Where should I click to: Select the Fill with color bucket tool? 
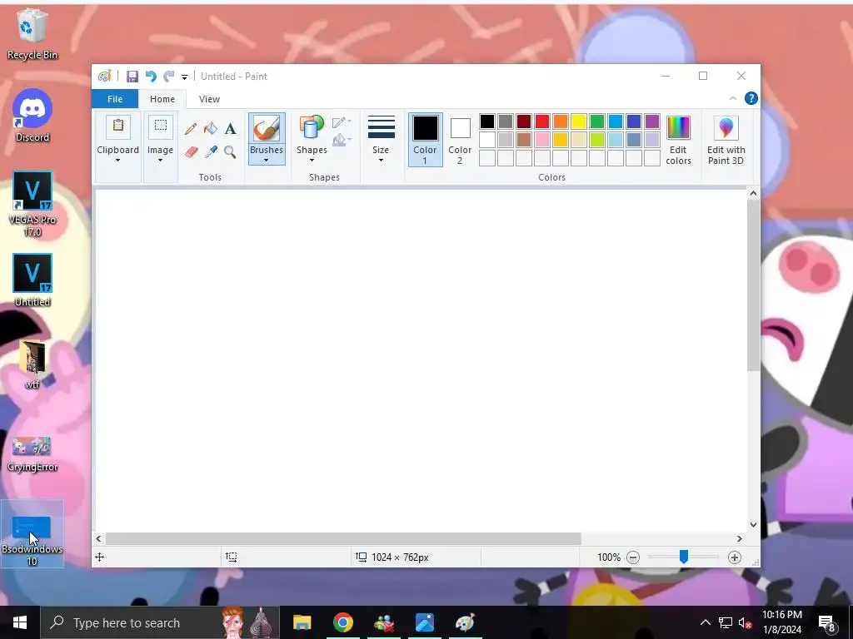[211, 129]
